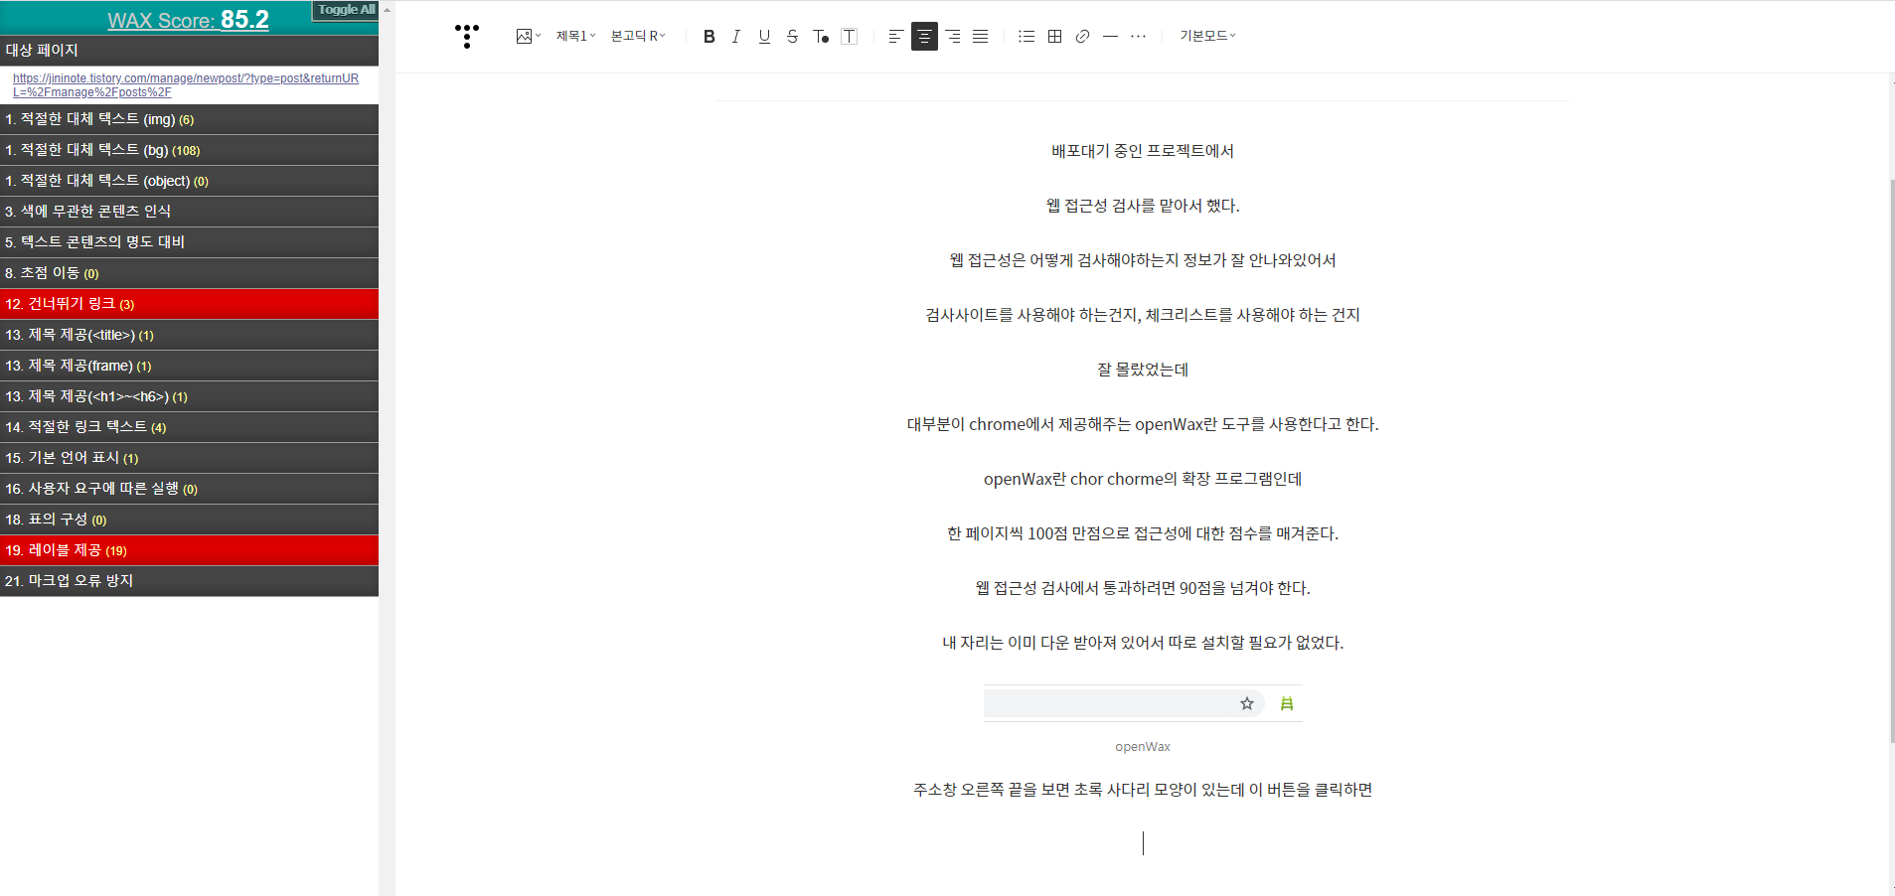Expand 16. 사용자 요구에 따른 실행
Image resolution: width=1895 pixels, height=896 pixels.
[x=189, y=489]
